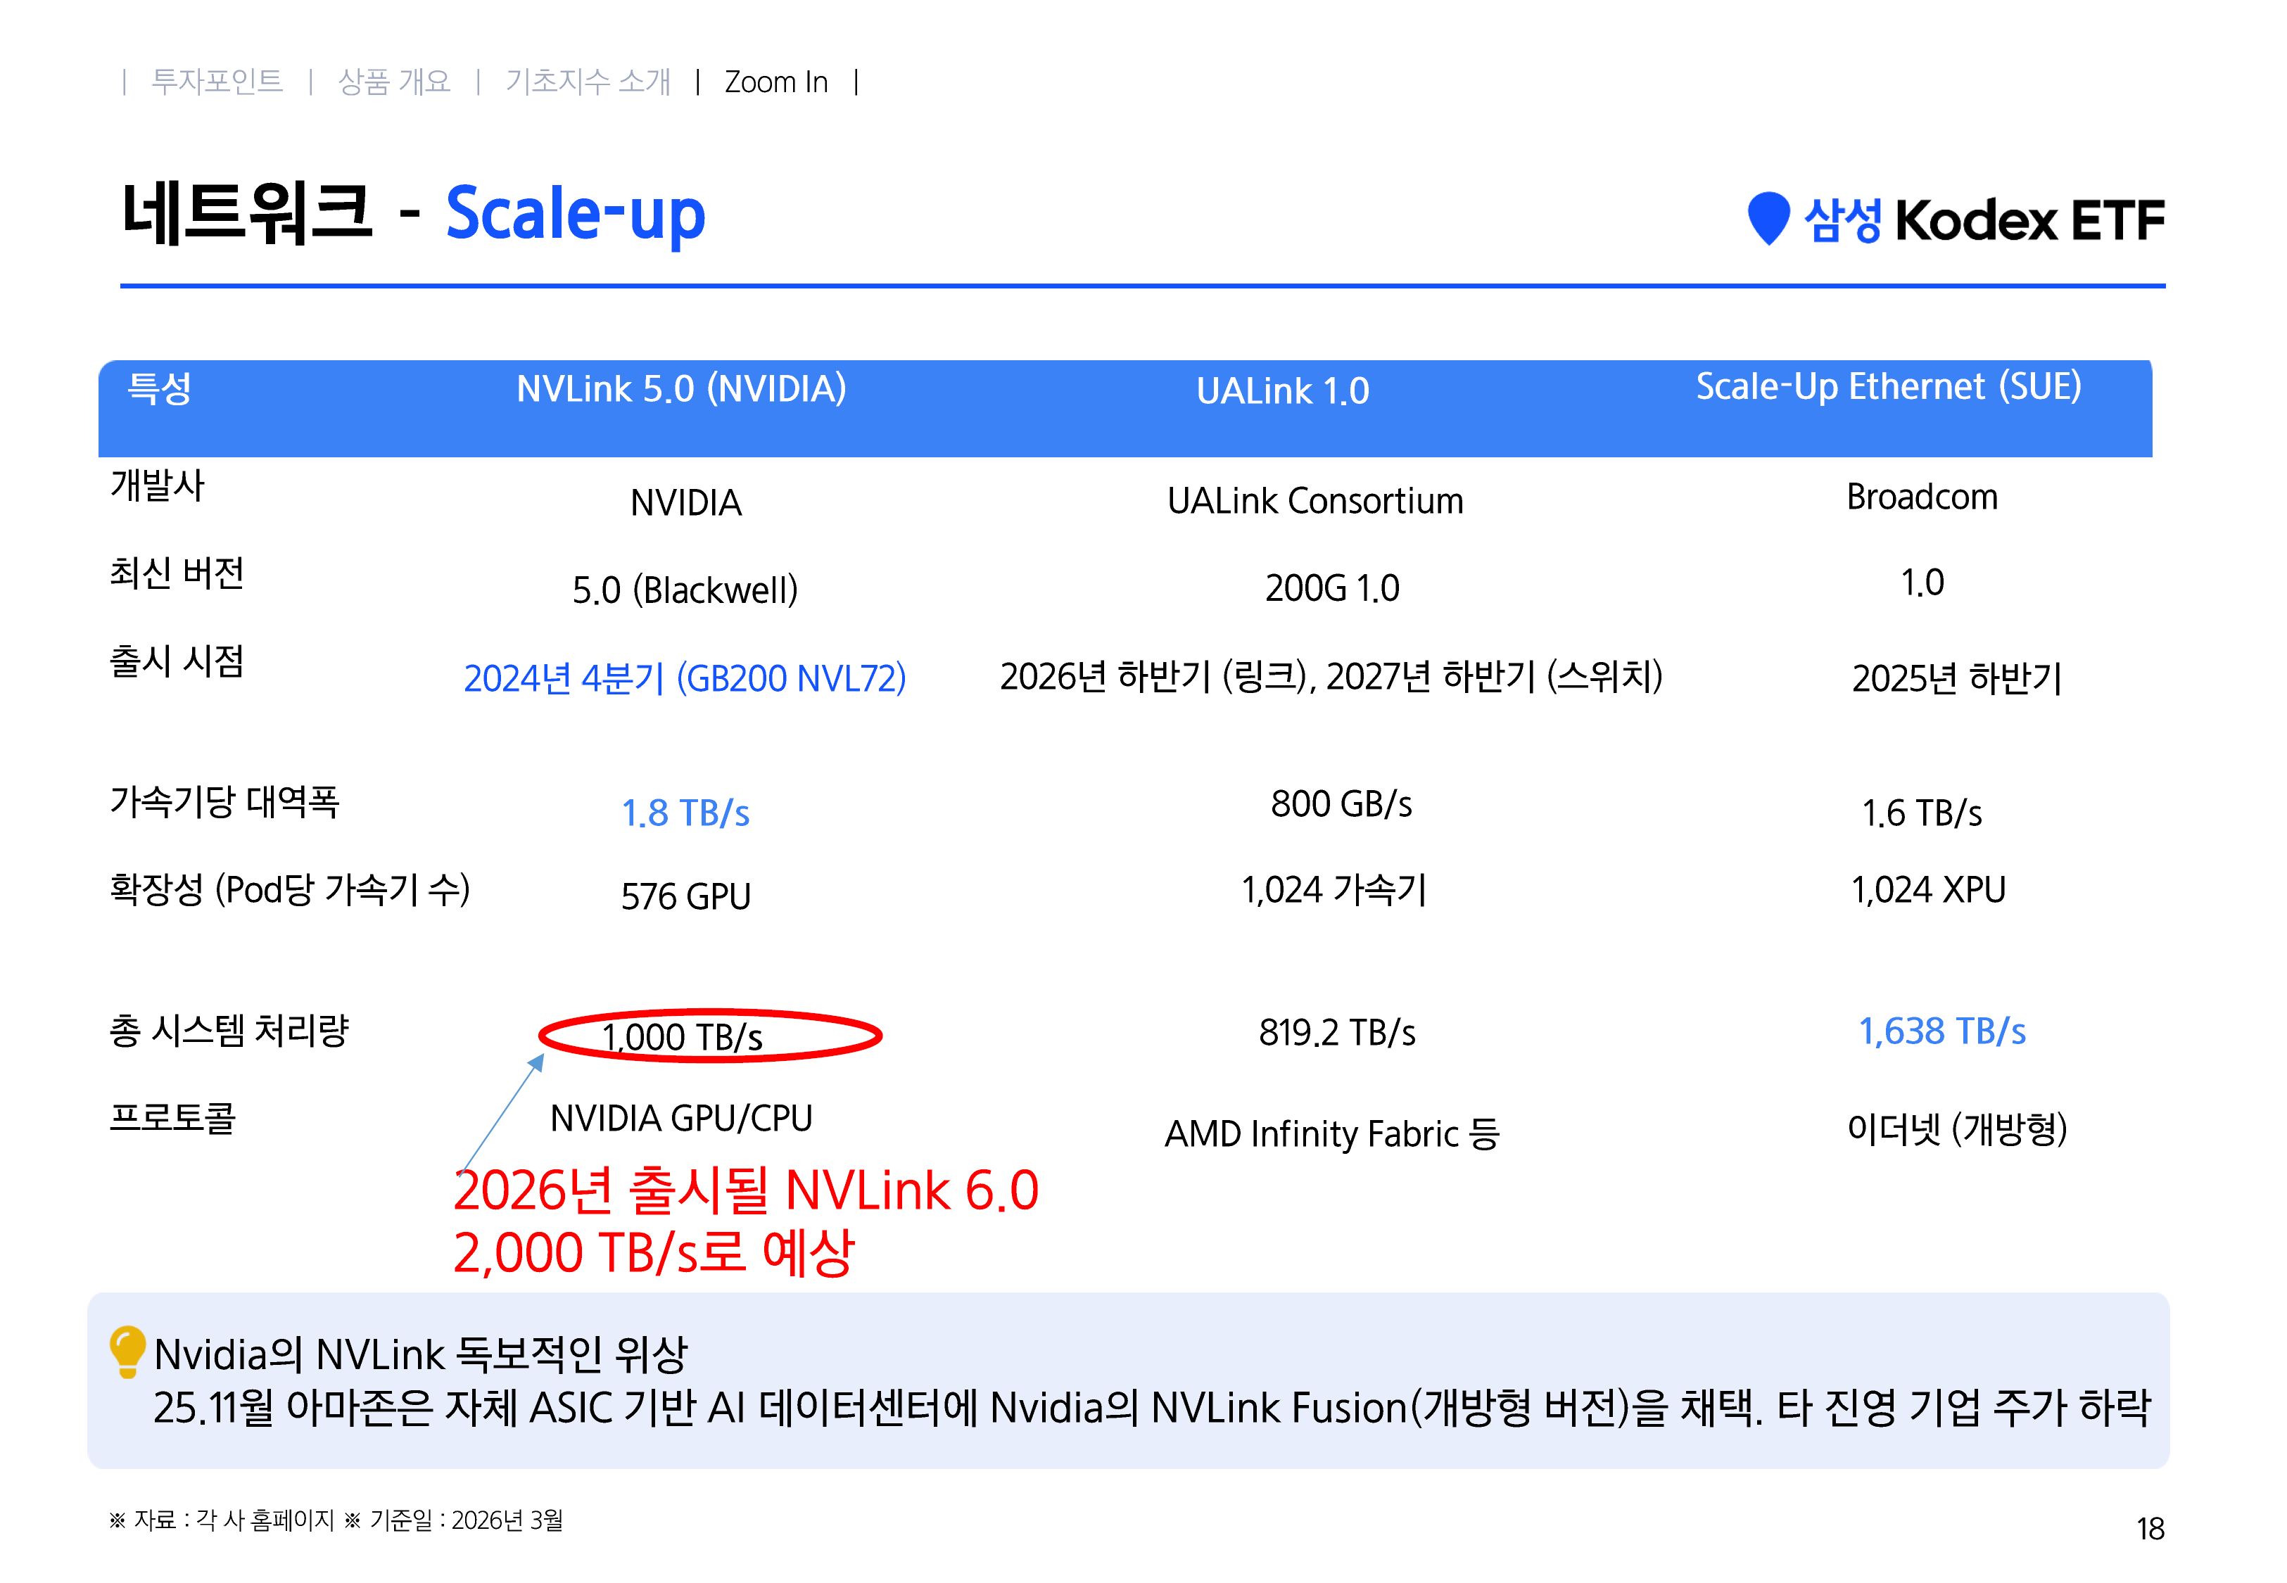Select the 상품 개요 navigation tab

[394, 82]
